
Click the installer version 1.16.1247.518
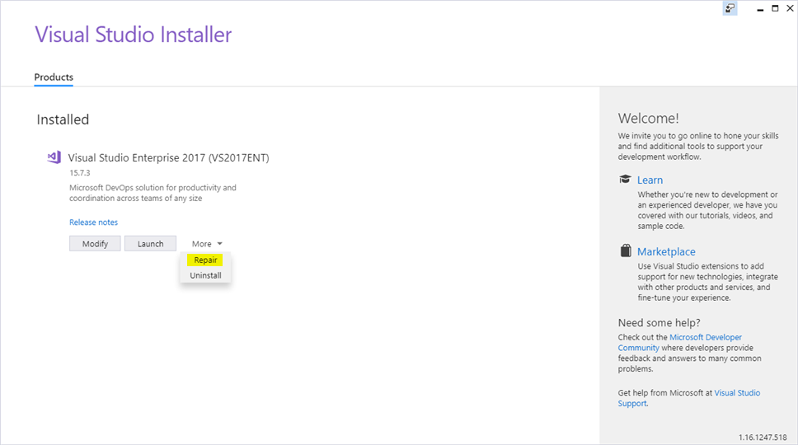763,438
